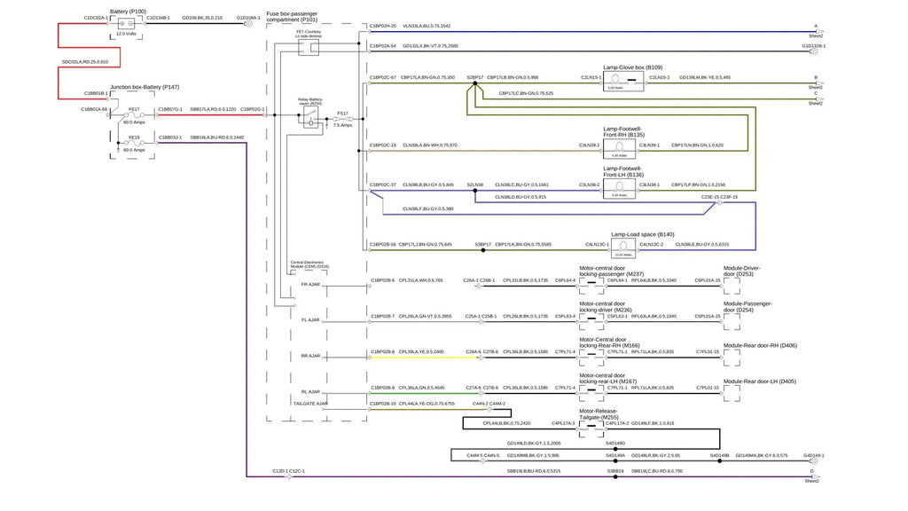Click the 'CLN38LF,BU-GY,0.5,390' wire label
This screenshot has height=511, width=908.
(428, 208)
